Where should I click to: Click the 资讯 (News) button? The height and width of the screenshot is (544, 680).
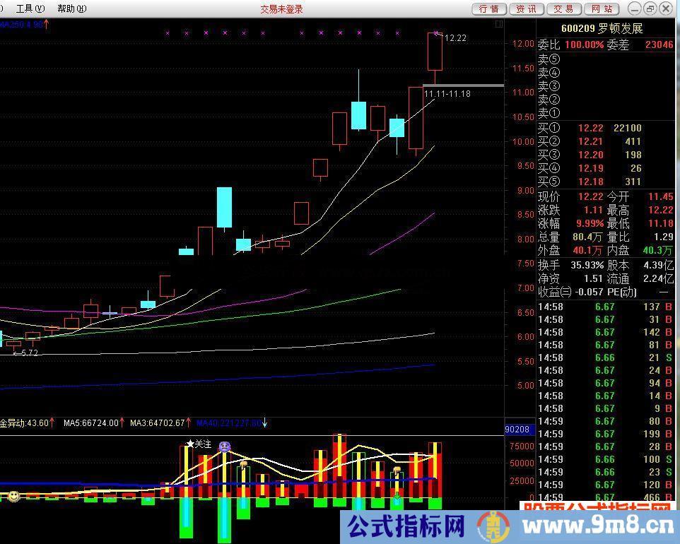point(525,8)
